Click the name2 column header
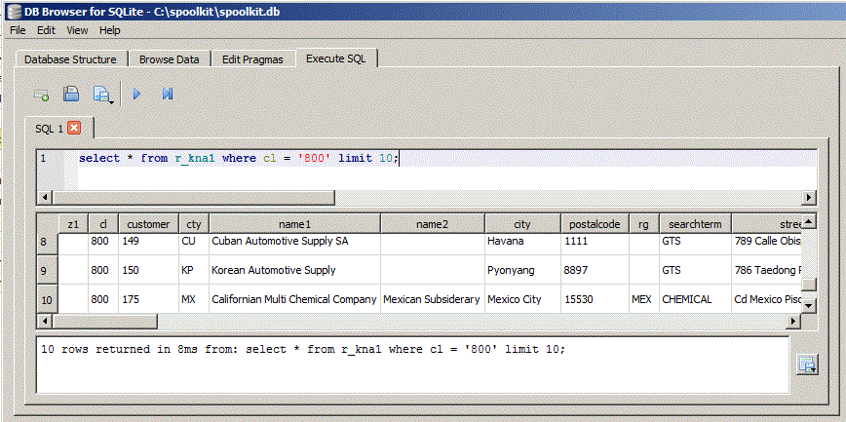Image resolution: width=846 pixels, height=422 pixels. (433, 224)
